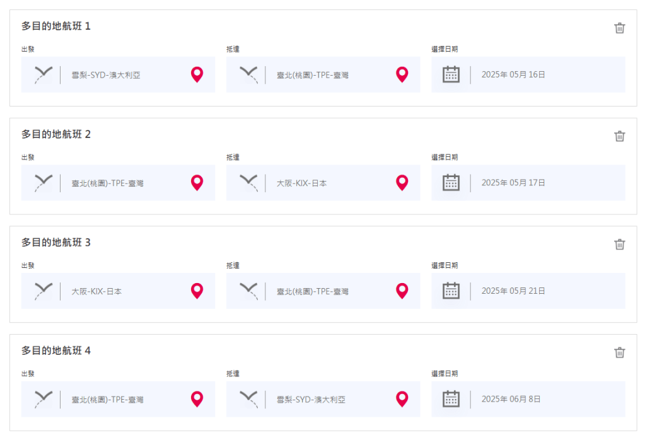Delete multi-destination flight 2 with trash icon
The width and height of the screenshot is (645, 440).
620,136
